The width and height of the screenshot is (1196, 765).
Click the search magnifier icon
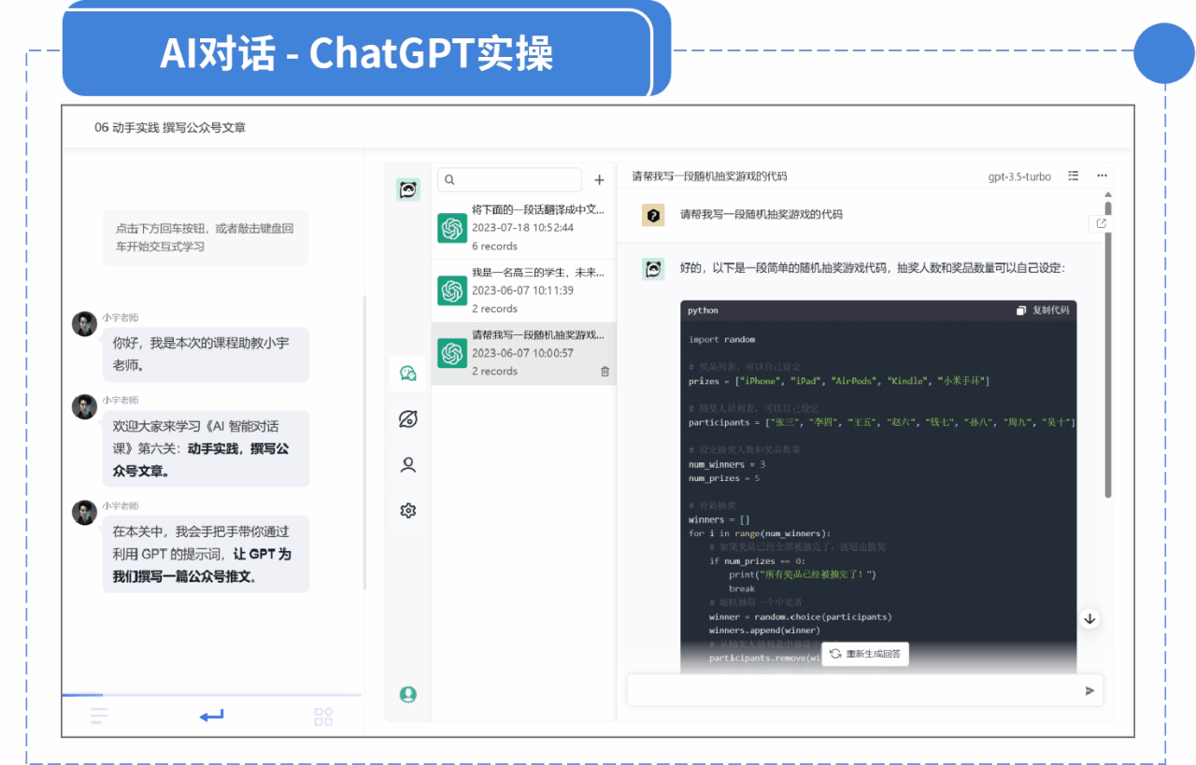tap(449, 180)
